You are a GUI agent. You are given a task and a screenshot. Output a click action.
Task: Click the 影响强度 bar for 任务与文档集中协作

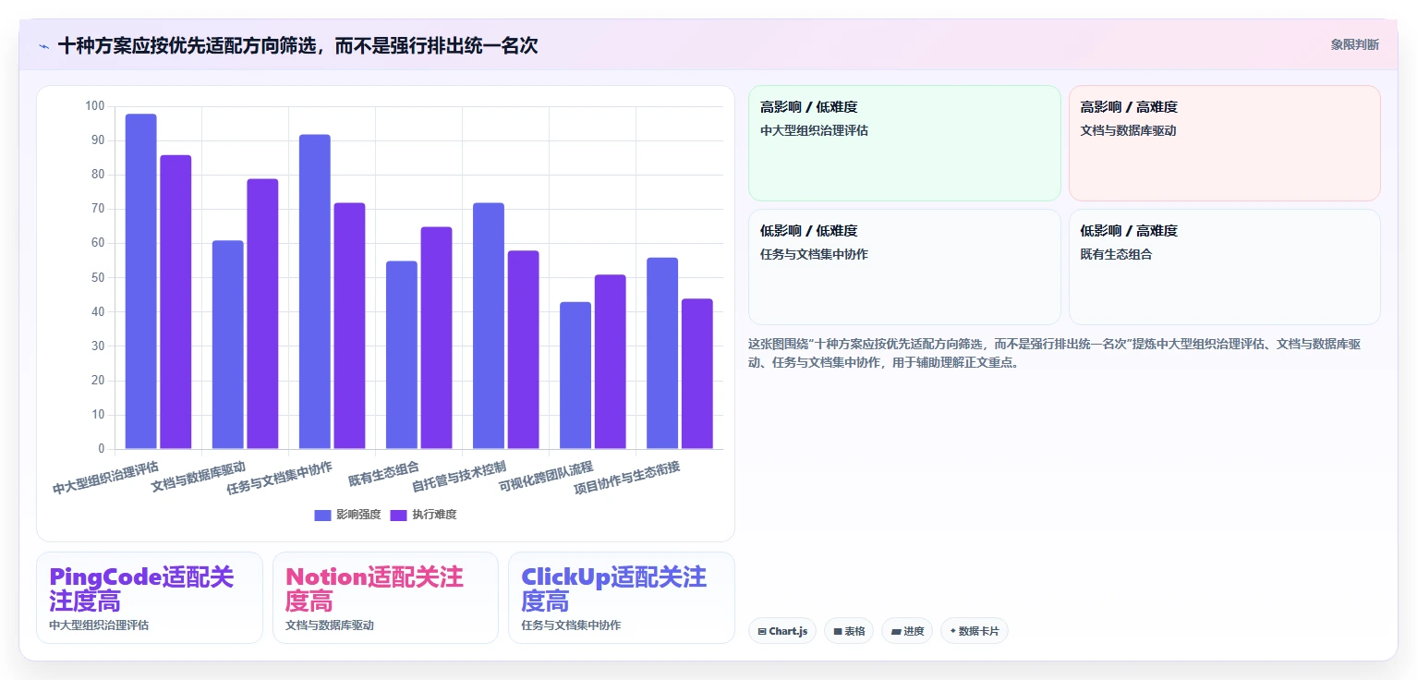coord(315,292)
